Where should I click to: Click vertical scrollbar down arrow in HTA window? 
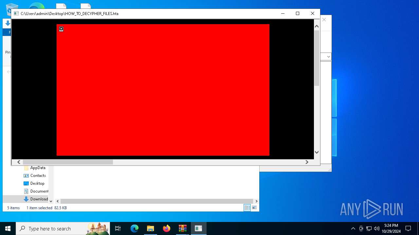pos(317,152)
